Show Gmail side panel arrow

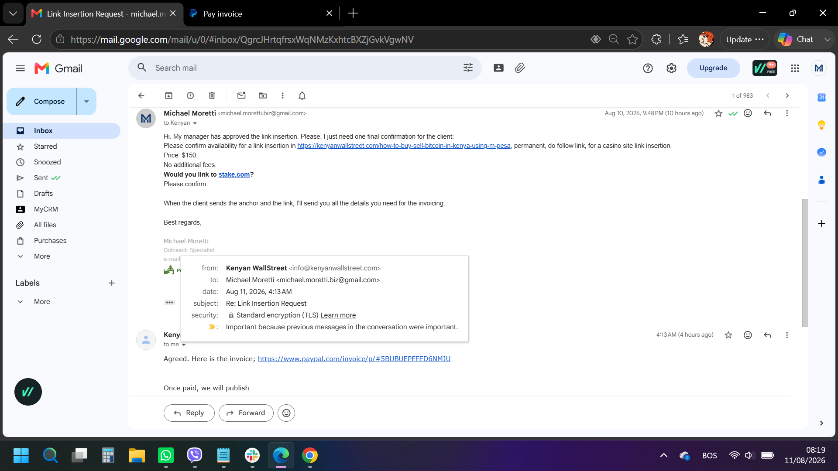coord(821,423)
